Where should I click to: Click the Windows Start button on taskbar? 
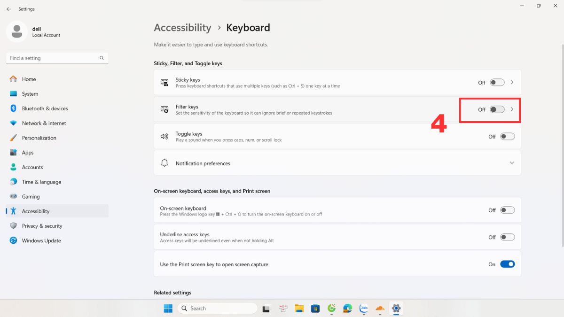(168, 308)
